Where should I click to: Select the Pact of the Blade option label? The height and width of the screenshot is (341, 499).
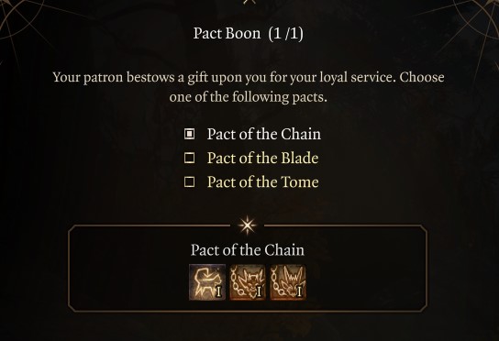point(263,158)
